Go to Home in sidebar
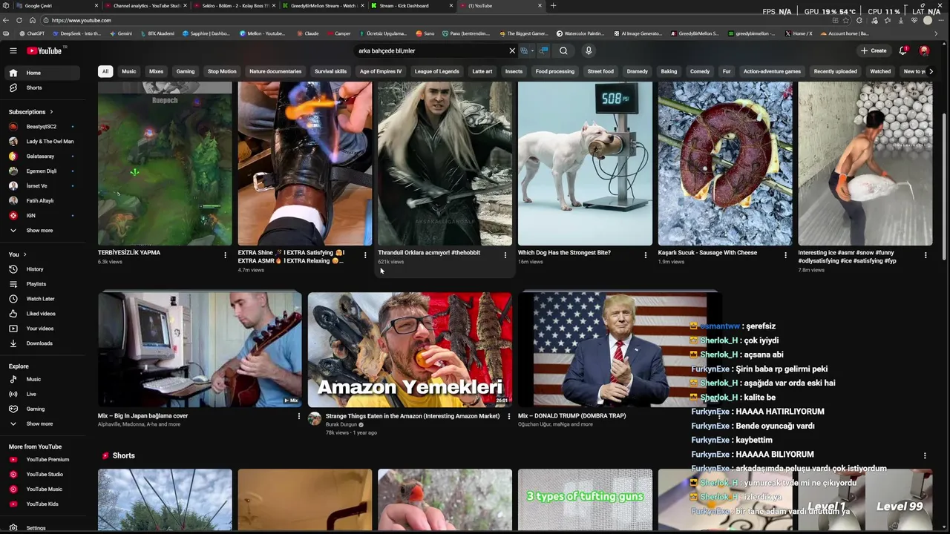 (44, 73)
